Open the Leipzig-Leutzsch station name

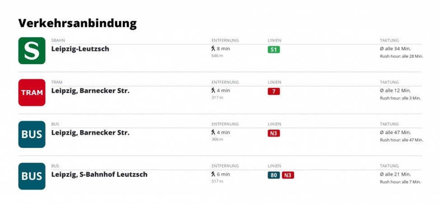(80, 49)
